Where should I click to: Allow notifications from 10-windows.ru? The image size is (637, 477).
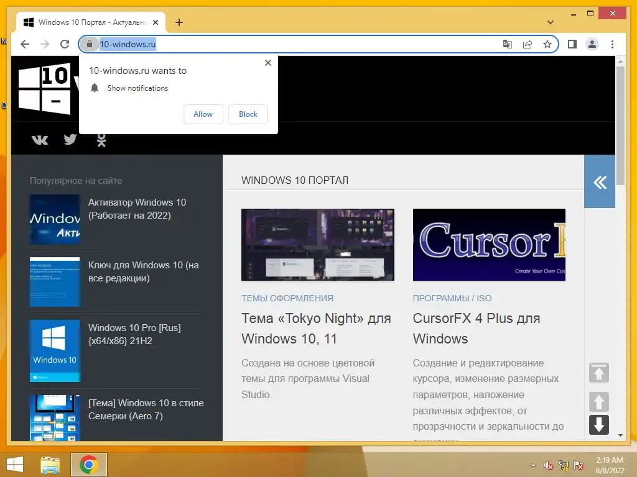tap(203, 114)
